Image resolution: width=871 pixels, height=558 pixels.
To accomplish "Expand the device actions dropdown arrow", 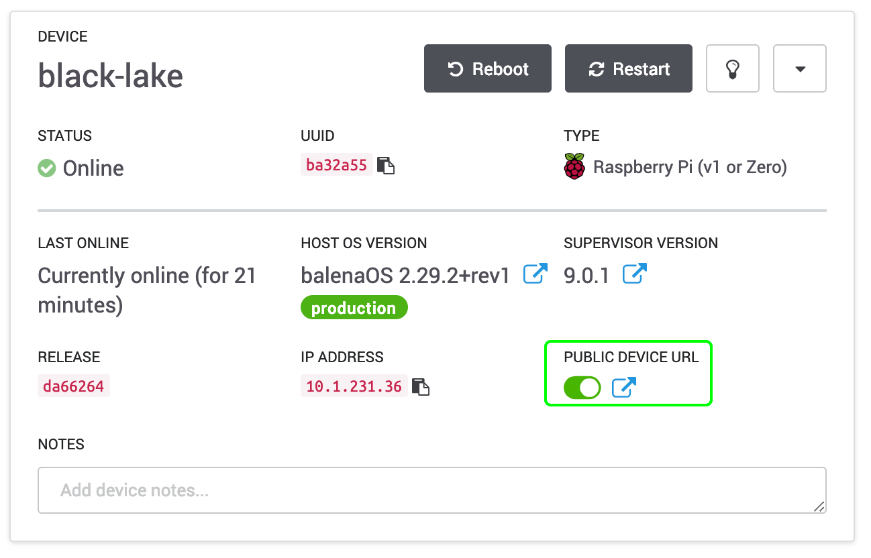I will coord(800,68).
